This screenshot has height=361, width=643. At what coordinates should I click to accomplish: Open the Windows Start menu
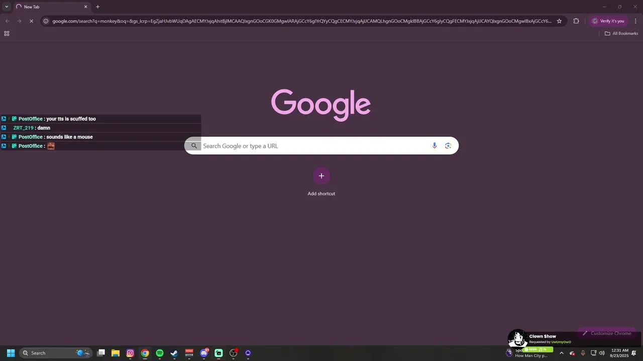coord(11,353)
